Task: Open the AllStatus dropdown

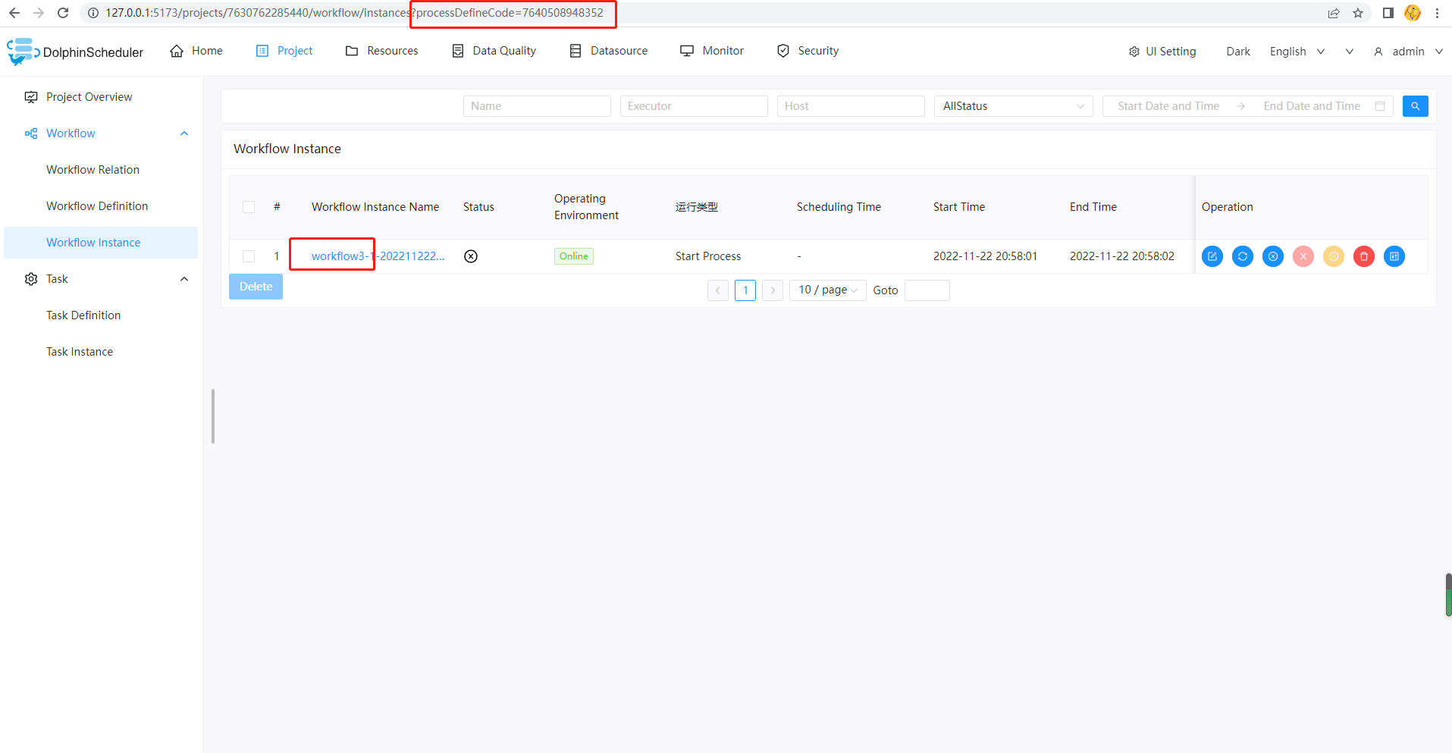Action: [x=1013, y=106]
